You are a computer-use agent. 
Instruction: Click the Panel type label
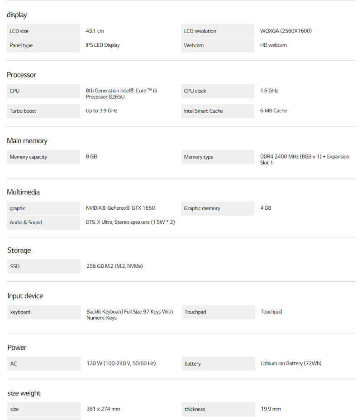click(21, 45)
